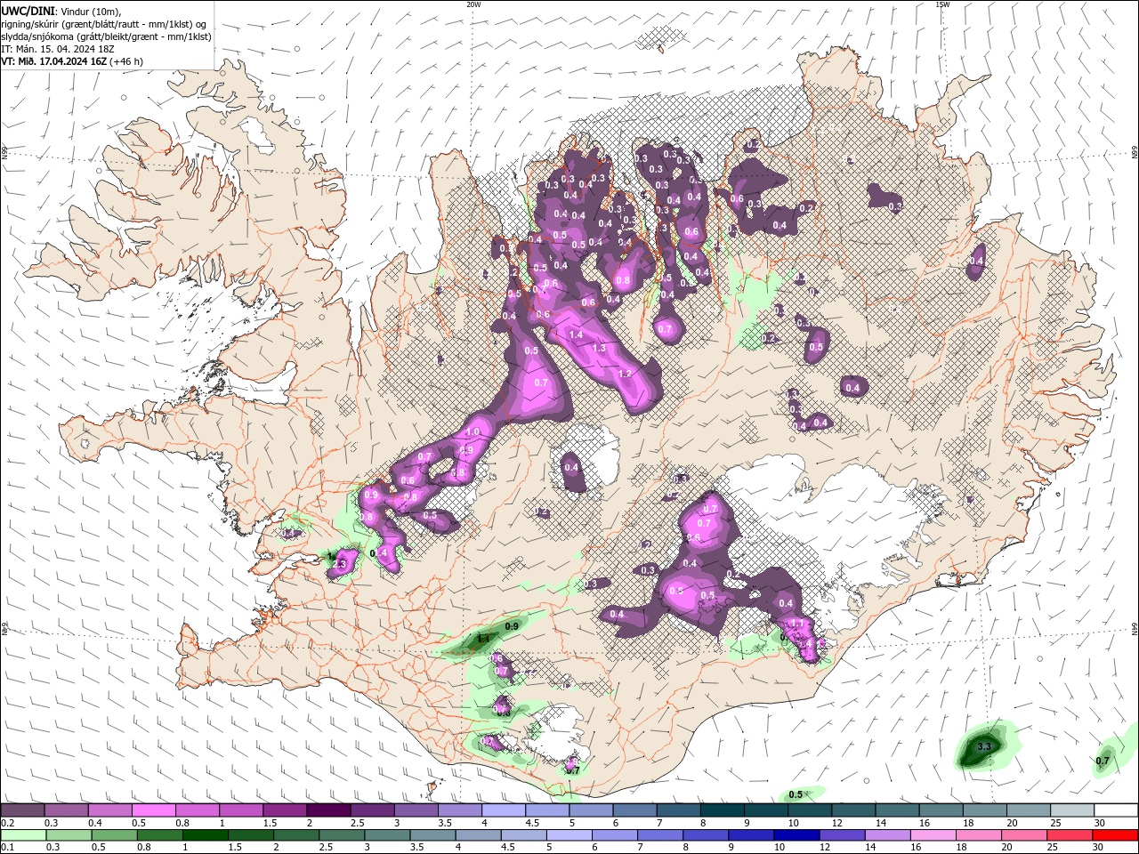Click the palest green lower swatch between 0.1 and 0.3
The height and width of the screenshot is (854, 1139).
[22, 835]
